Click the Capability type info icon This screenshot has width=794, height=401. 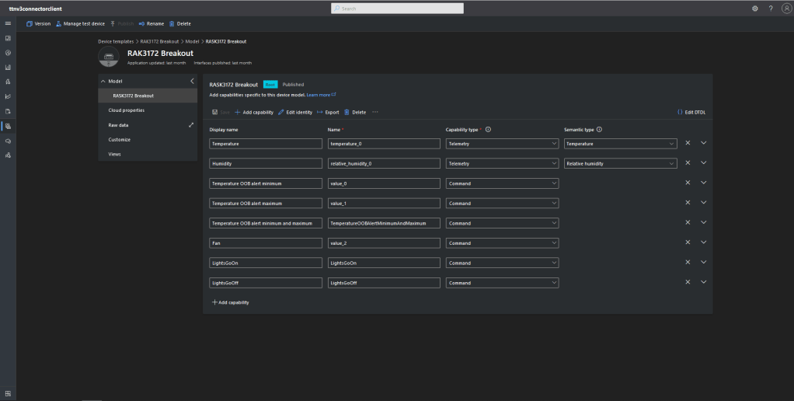pos(489,130)
